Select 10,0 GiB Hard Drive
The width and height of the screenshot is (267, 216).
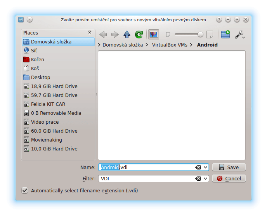pyautogui.click(x=58, y=149)
